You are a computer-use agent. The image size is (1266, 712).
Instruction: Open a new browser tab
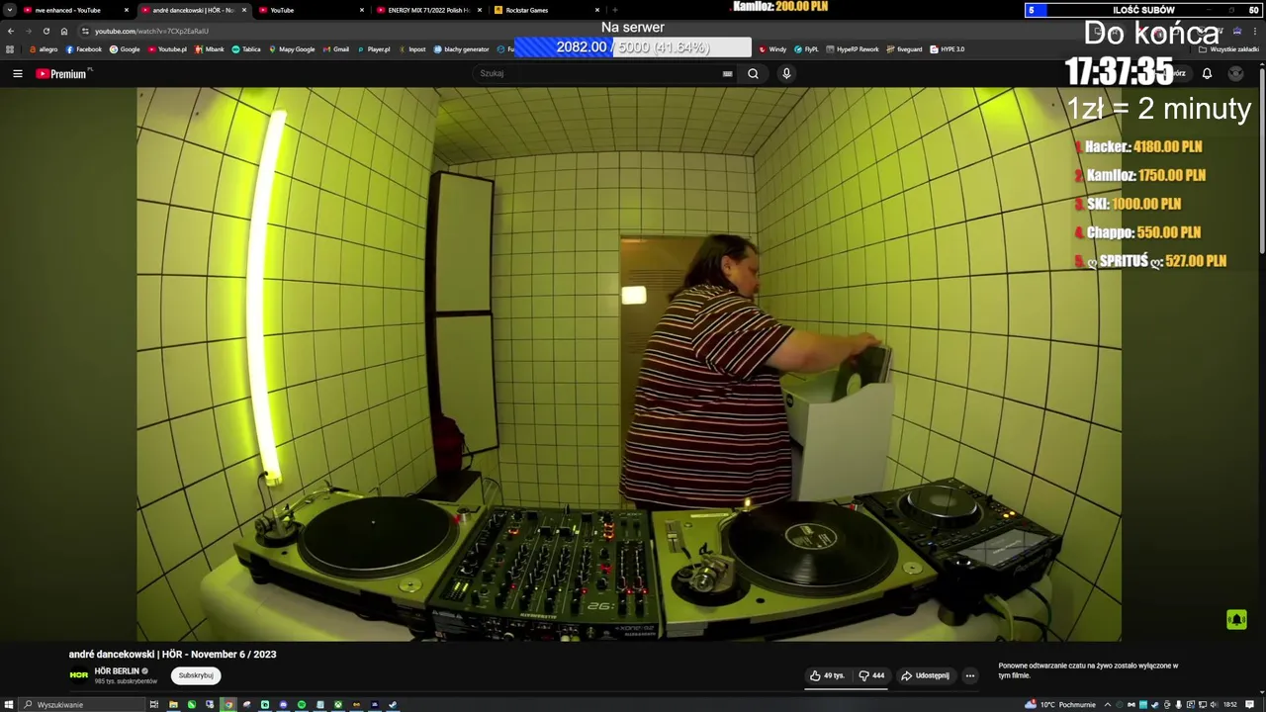pyautogui.click(x=614, y=10)
